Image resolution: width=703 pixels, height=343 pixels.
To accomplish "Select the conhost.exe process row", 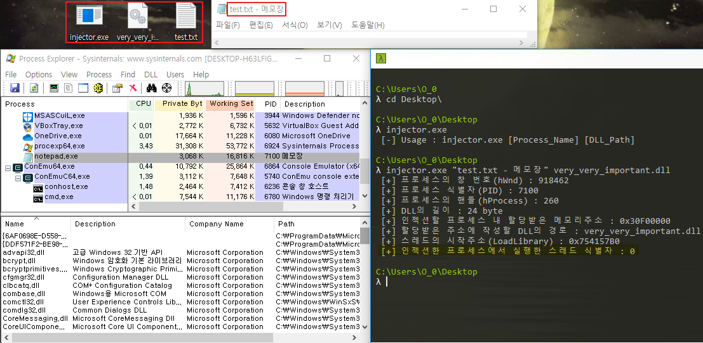I will click(x=180, y=187).
